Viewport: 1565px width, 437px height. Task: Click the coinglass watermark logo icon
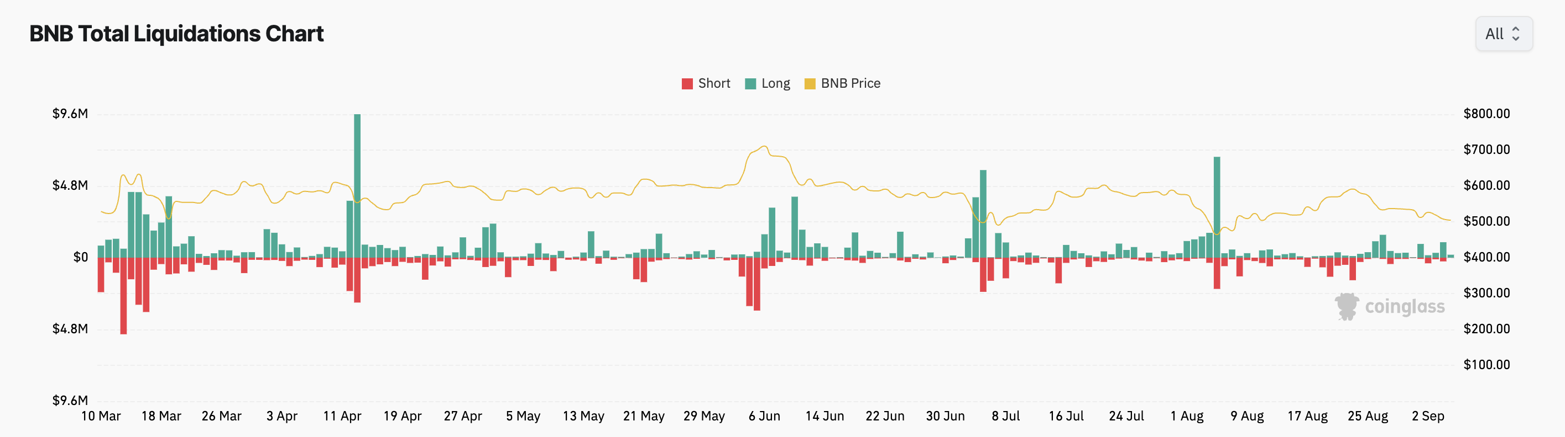click(1347, 307)
